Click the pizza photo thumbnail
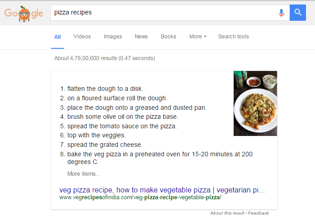The width and height of the screenshot is (315, 220). click(255, 103)
